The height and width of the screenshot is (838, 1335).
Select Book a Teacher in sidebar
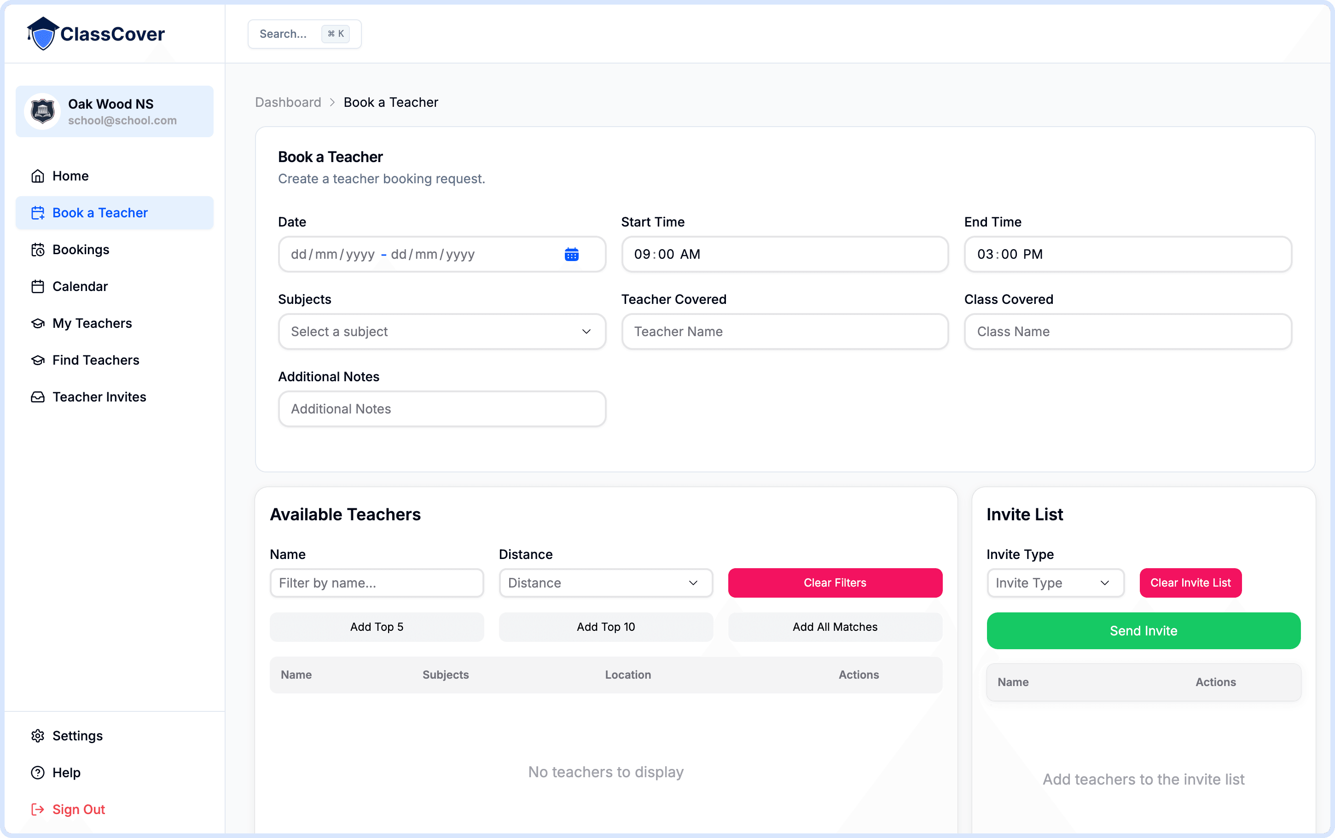[x=115, y=213]
